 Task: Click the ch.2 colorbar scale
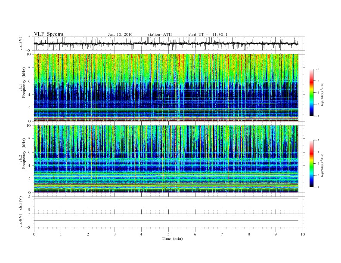(312, 164)
